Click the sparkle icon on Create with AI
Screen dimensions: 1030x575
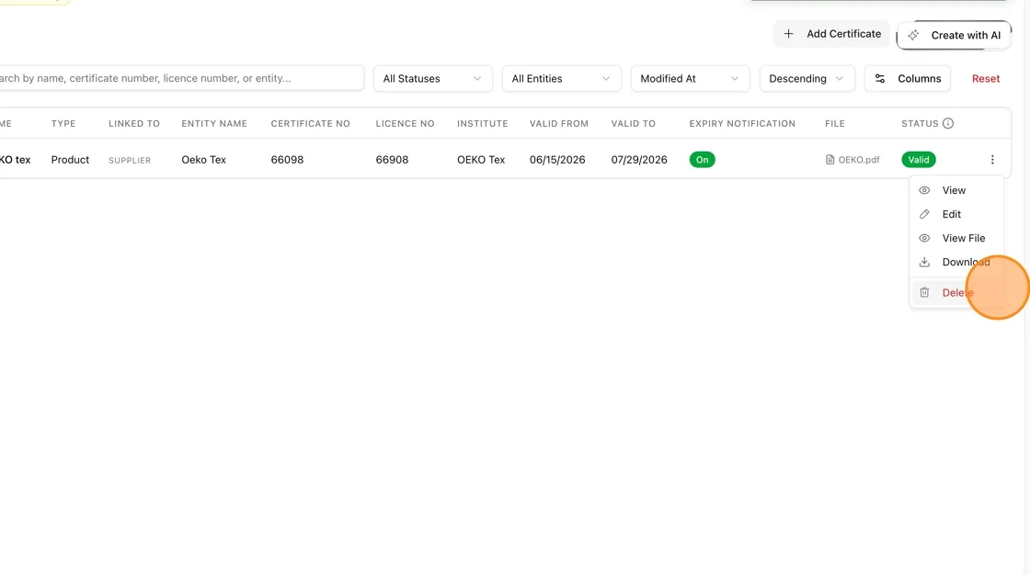913,36
